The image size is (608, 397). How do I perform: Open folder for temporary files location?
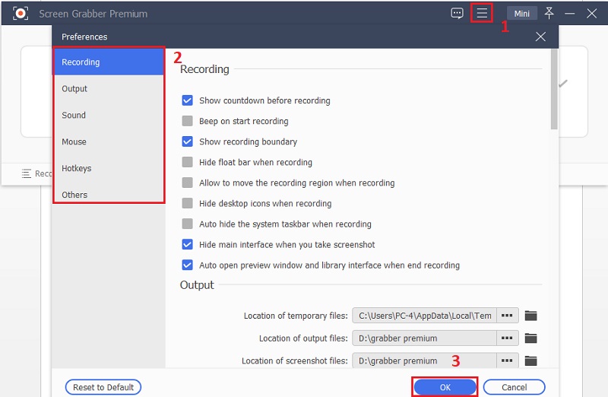tap(530, 316)
